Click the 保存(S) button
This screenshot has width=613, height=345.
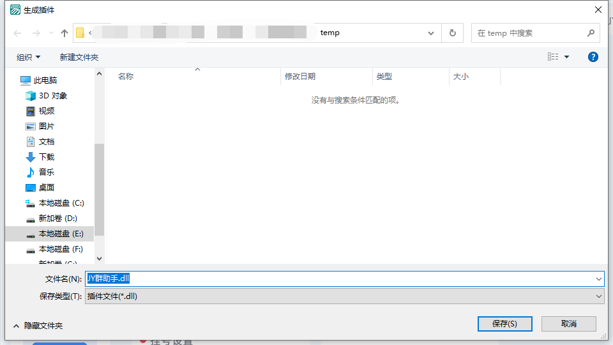click(504, 324)
